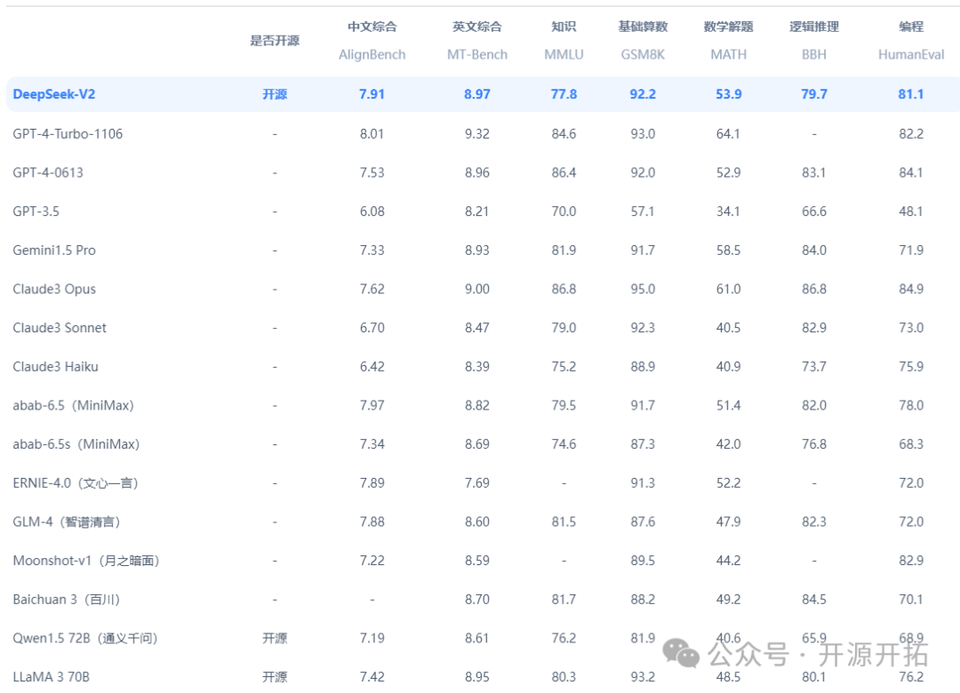Click DeepSeek-V2 MMLU value 77.8
960x693 pixels.
tap(564, 94)
